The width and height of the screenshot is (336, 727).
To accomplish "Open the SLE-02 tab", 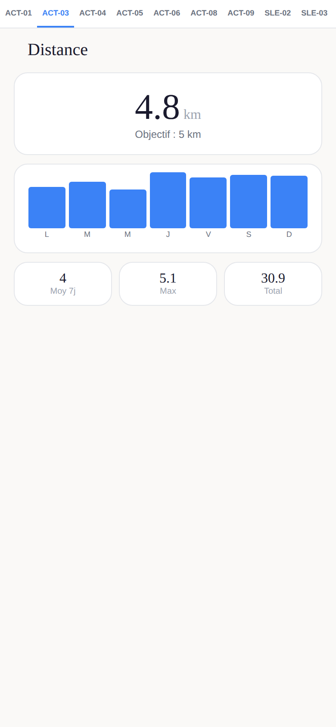I will [x=278, y=13].
